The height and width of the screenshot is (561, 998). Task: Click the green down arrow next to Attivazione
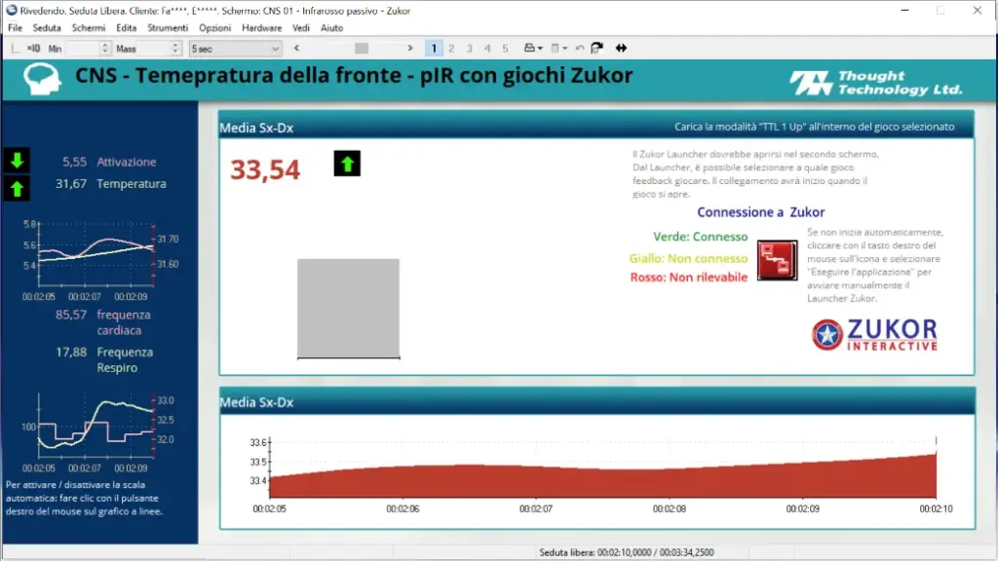[x=17, y=161]
